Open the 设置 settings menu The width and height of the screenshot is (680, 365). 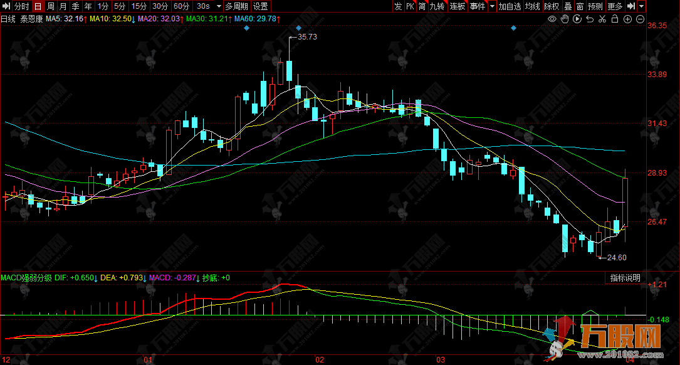coord(261,6)
